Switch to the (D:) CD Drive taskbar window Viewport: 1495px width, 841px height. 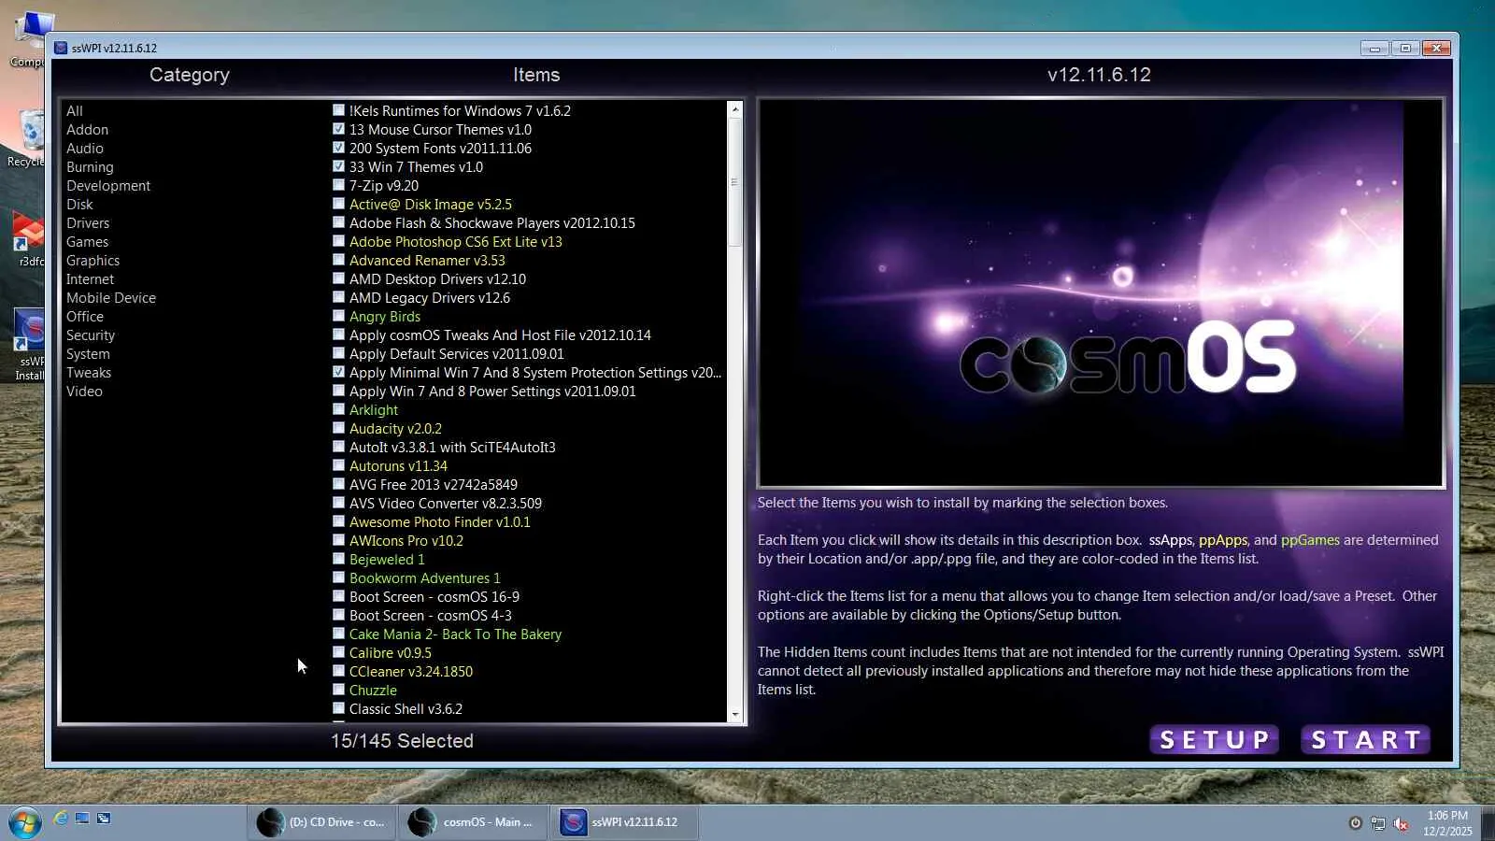point(321,822)
